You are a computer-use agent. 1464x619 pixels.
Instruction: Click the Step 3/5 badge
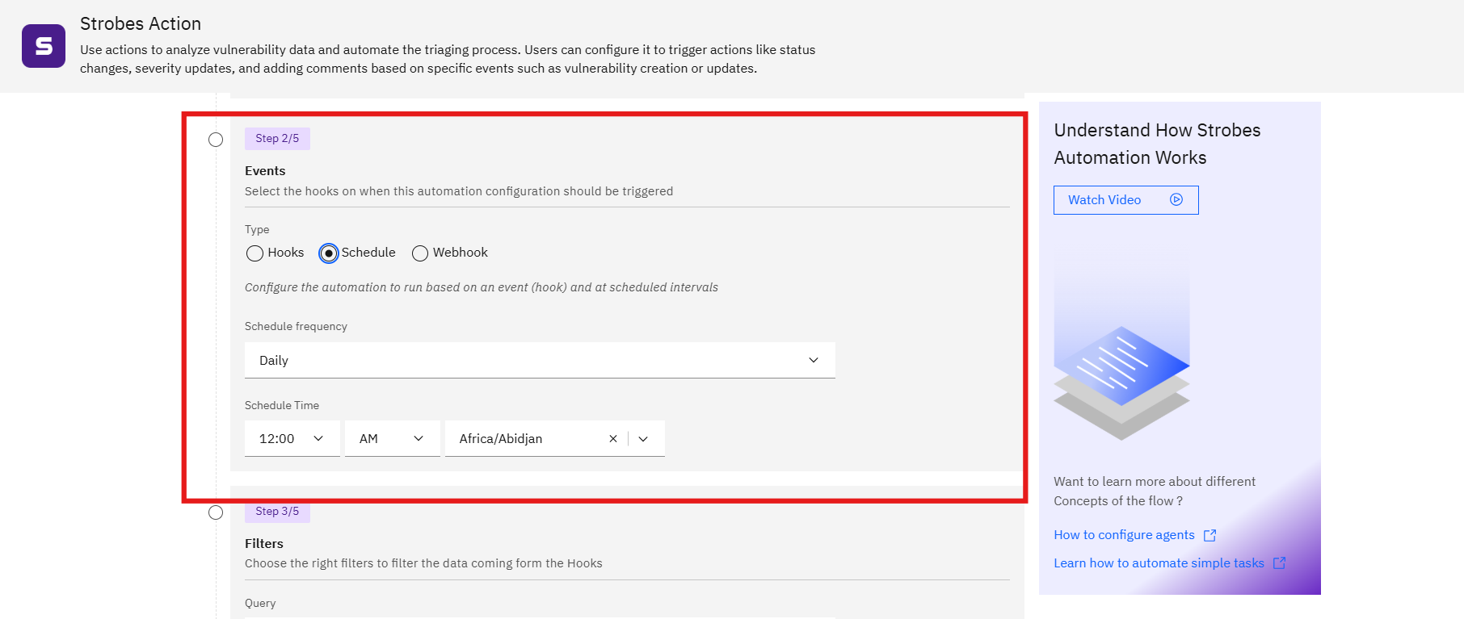[x=277, y=512]
